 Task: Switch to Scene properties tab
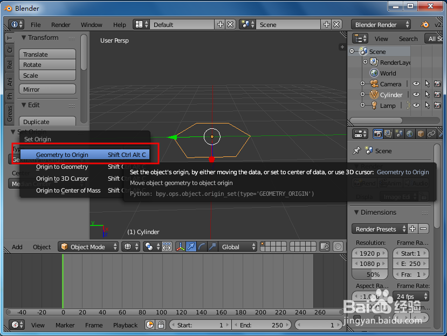pyautogui.click(x=399, y=134)
